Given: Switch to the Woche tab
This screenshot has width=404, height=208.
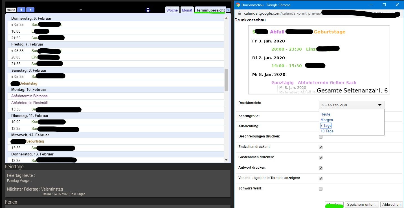Looking at the screenshot, I should click(172, 10).
